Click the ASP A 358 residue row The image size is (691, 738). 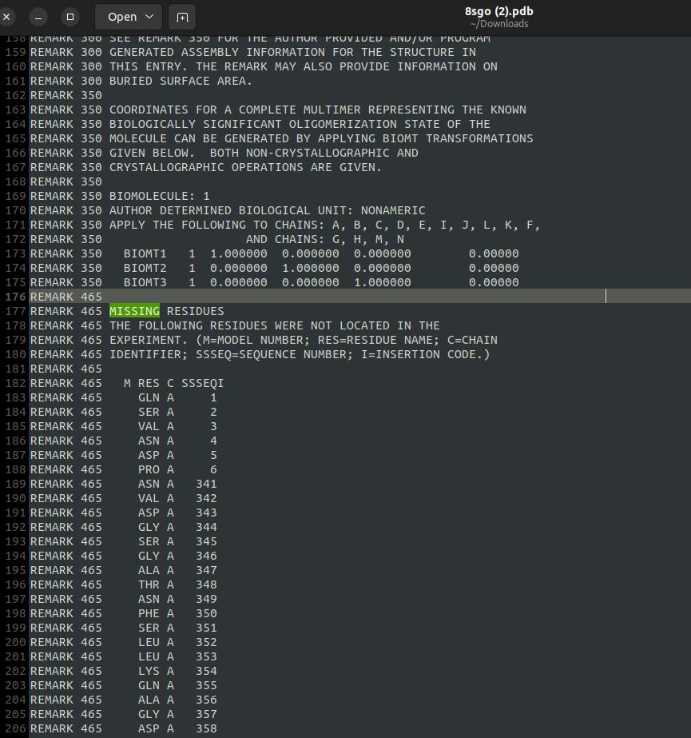(x=176, y=728)
